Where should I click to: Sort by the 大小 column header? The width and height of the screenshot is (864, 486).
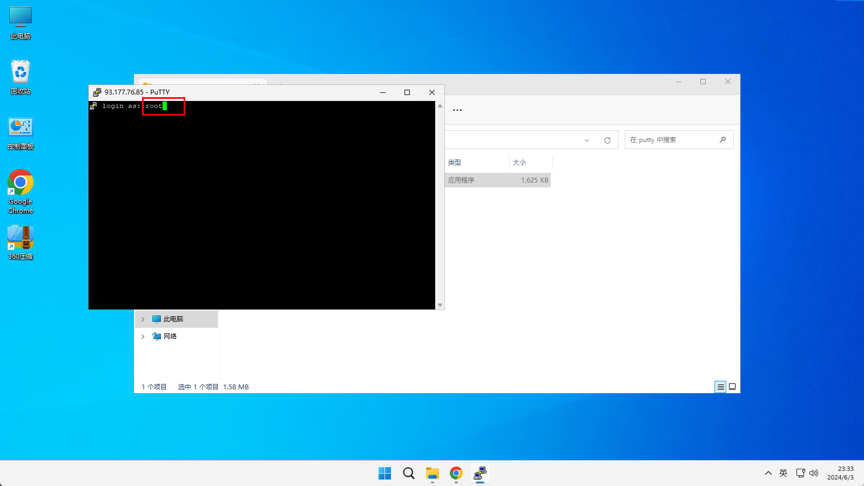pyautogui.click(x=531, y=162)
